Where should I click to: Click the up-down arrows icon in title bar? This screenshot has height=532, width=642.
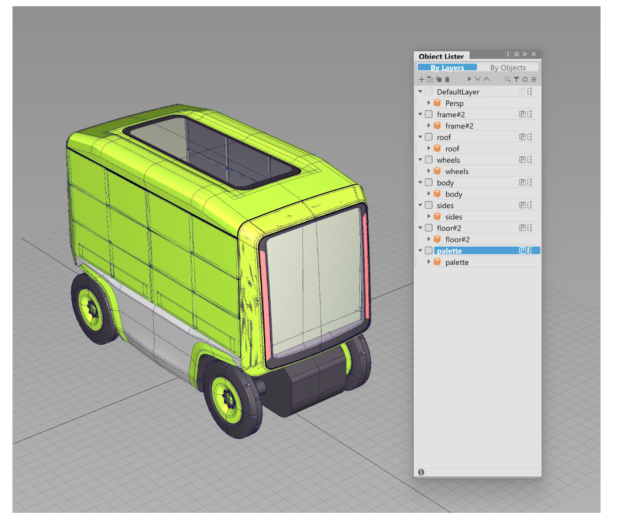click(x=508, y=54)
